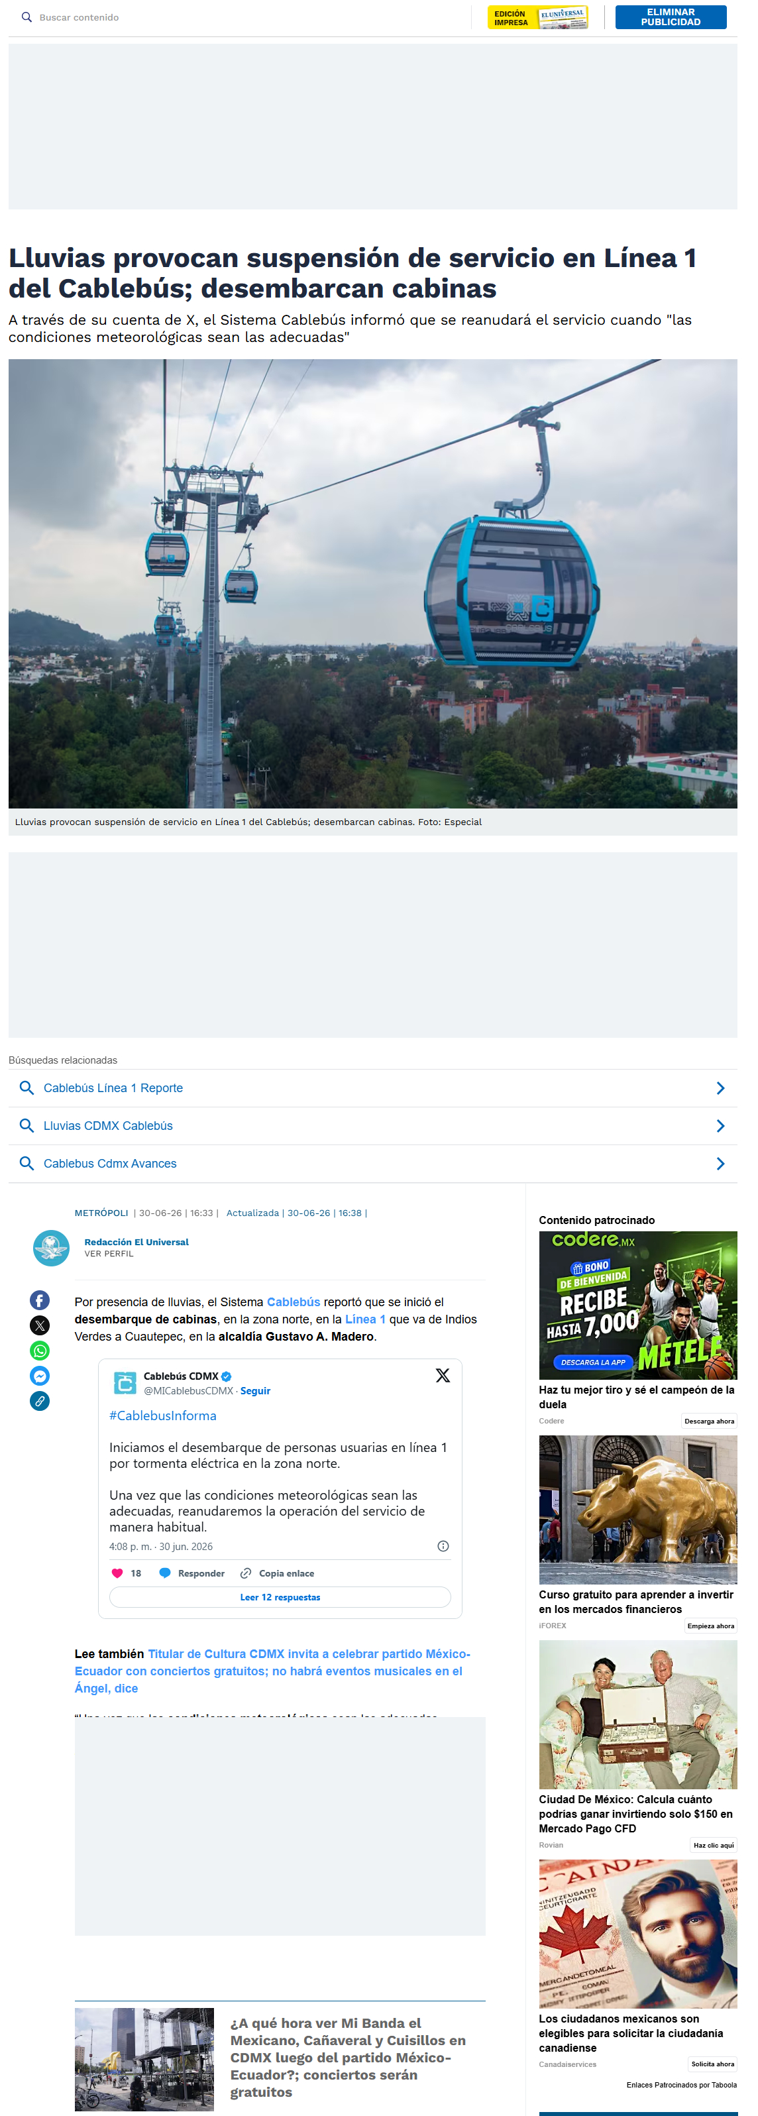
Task: Open Lee también link about Titular de Cultura CDMX
Action: coord(272,1671)
